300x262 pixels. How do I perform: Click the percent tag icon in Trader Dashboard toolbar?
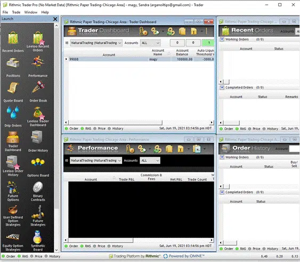pyautogui.click(x=155, y=31)
